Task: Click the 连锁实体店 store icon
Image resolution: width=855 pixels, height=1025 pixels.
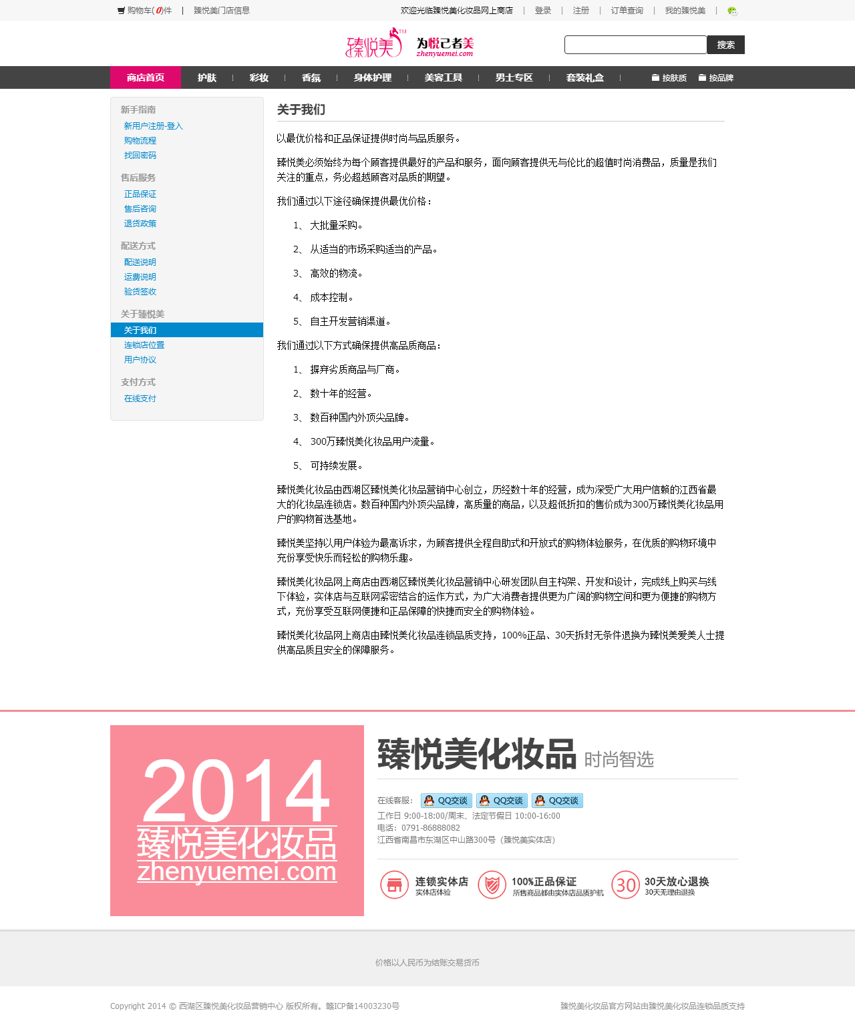Action: pyautogui.click(x=394, y=885)
